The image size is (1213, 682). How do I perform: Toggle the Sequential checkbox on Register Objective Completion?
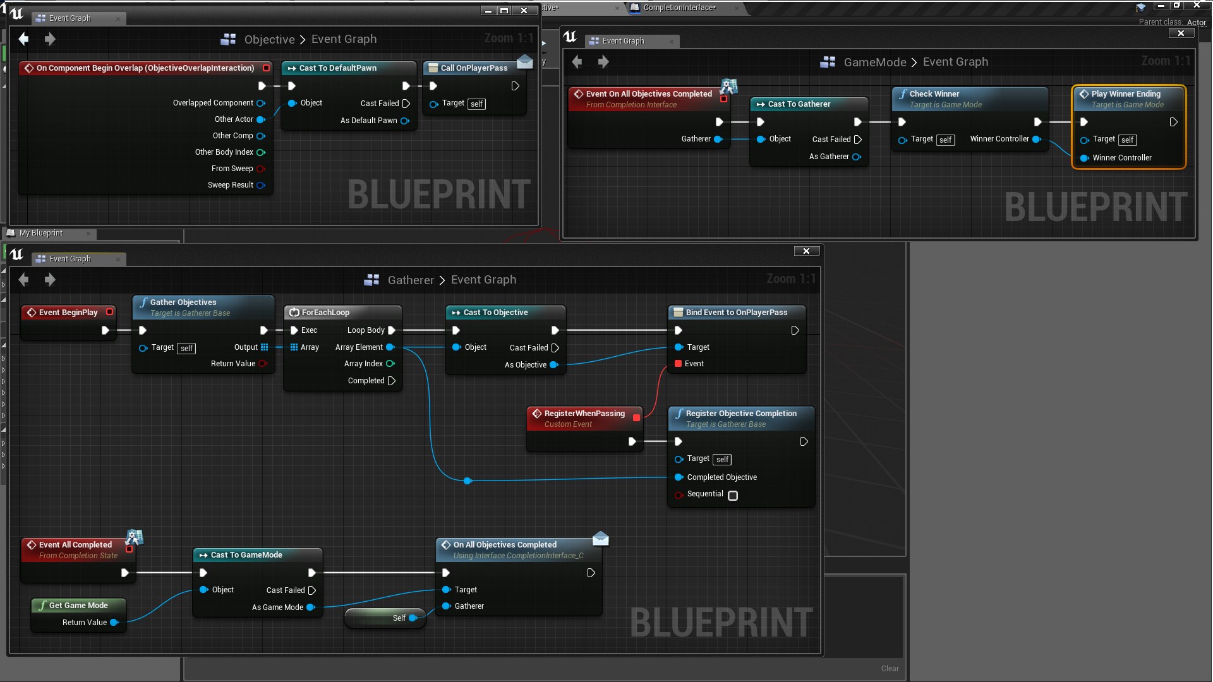click(733, 496)
